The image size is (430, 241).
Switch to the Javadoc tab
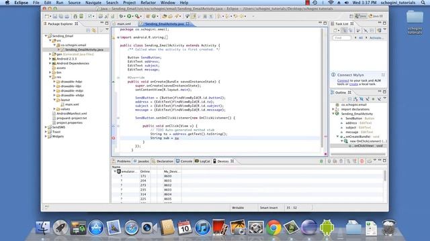pos(141,161)
